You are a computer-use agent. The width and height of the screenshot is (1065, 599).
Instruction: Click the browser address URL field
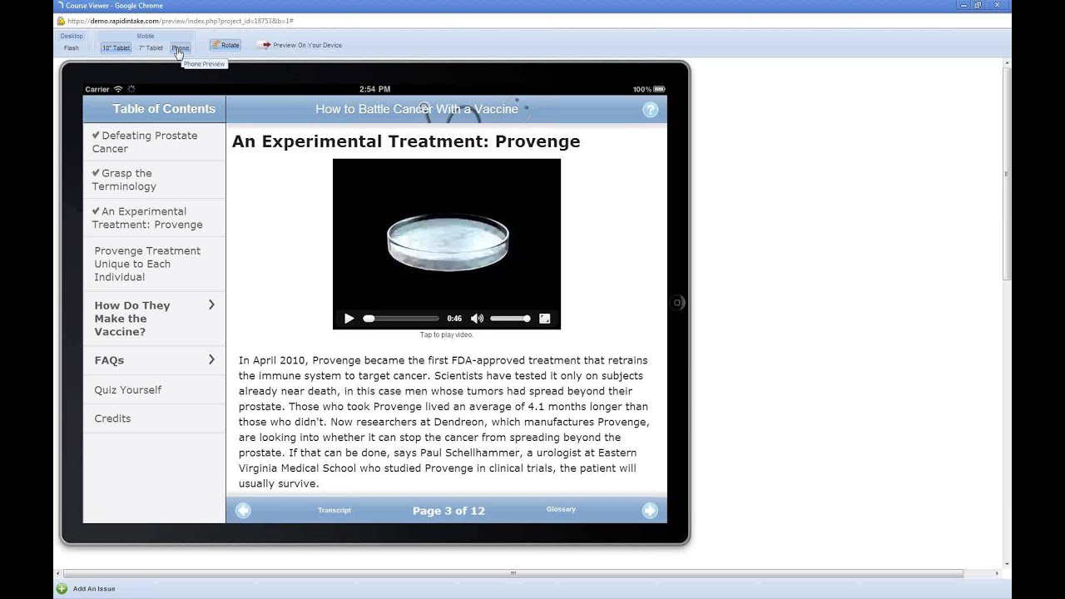(532, 21)
